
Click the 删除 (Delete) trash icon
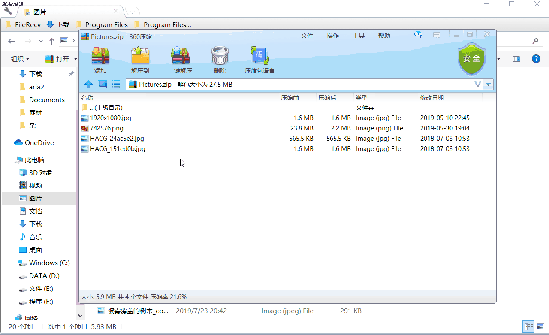coord(220,60)
